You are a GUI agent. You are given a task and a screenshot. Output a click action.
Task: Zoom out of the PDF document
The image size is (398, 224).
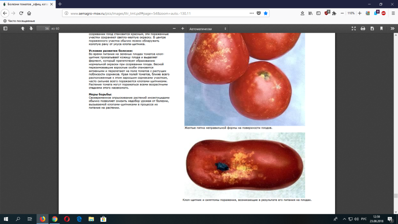click(174, 28)
